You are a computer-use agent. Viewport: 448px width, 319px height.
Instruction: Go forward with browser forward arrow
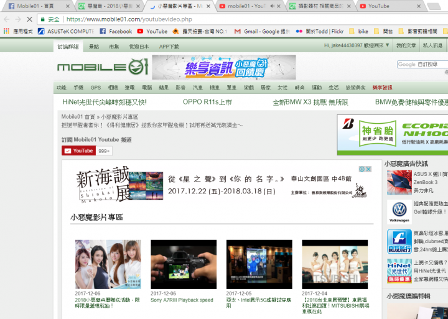tap(17, 19)
